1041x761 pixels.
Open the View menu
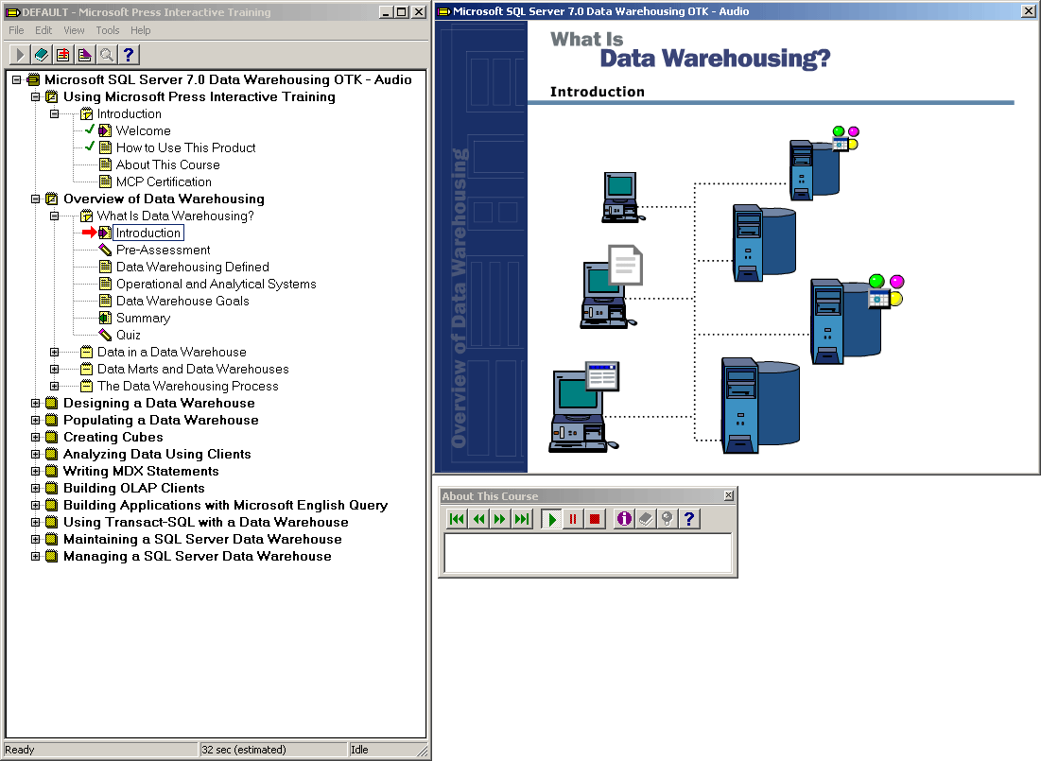pos(75,30)
